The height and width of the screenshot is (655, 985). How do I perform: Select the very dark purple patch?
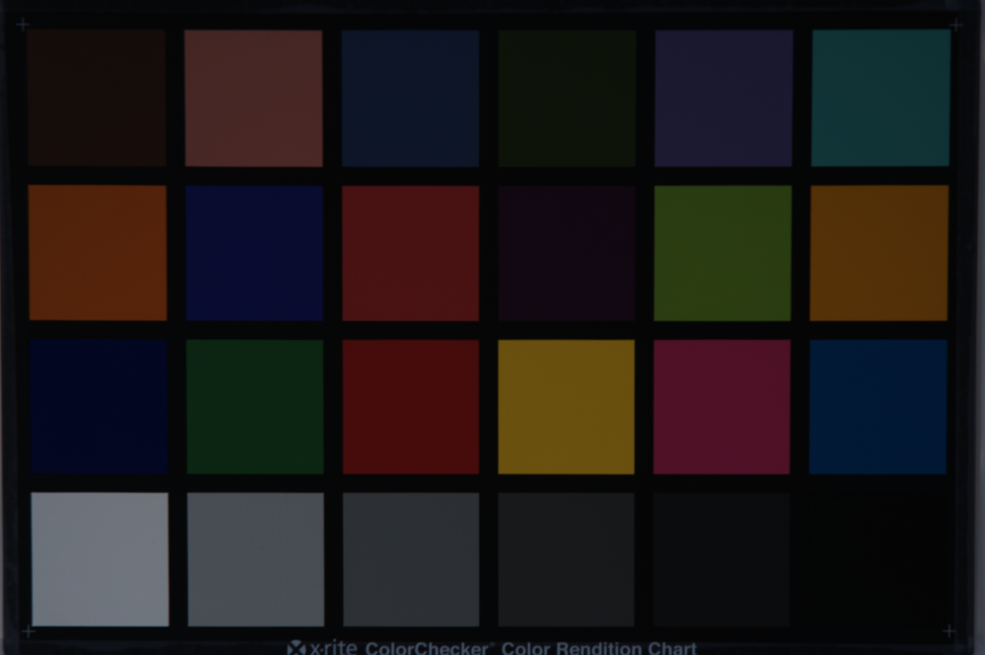[567, 253]
